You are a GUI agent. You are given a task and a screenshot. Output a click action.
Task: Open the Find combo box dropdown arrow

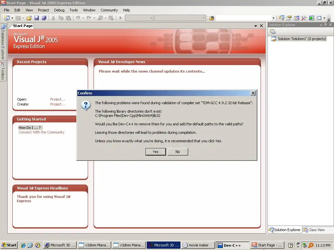point(274,18)
